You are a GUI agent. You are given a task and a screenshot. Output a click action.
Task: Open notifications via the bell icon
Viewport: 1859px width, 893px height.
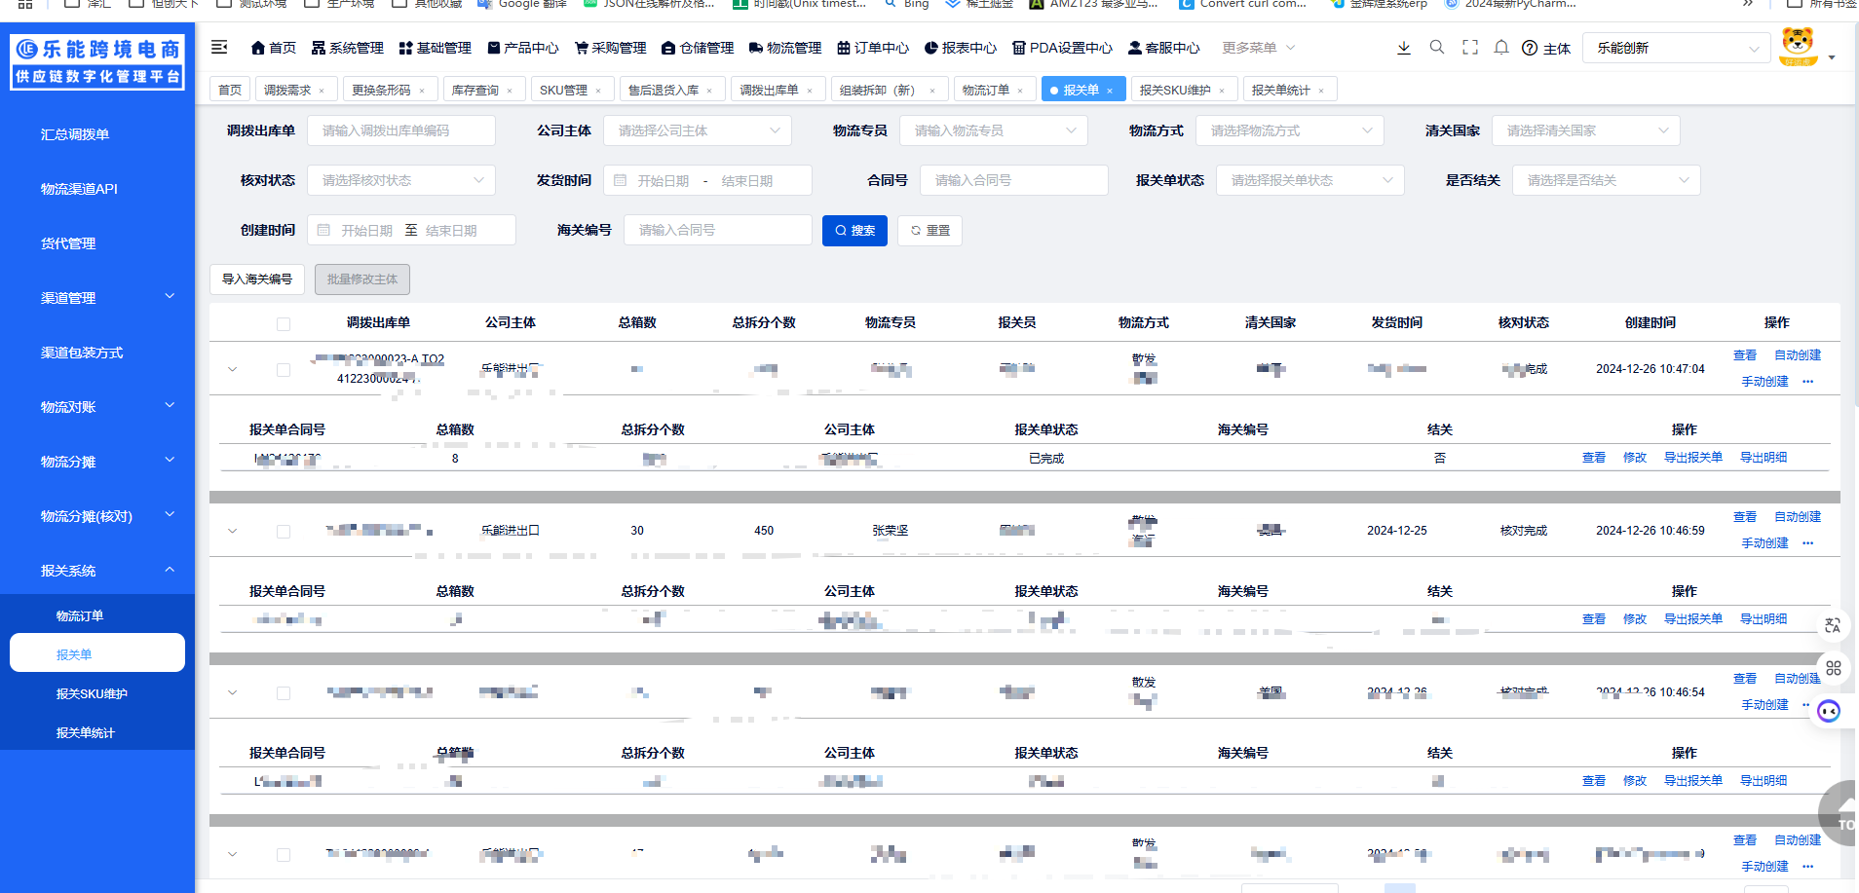point(1500,47)
